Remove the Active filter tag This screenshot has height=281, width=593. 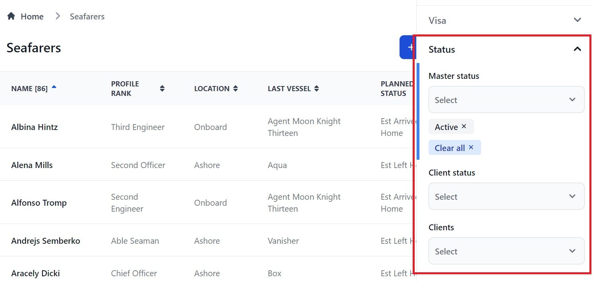coord(464,126)
